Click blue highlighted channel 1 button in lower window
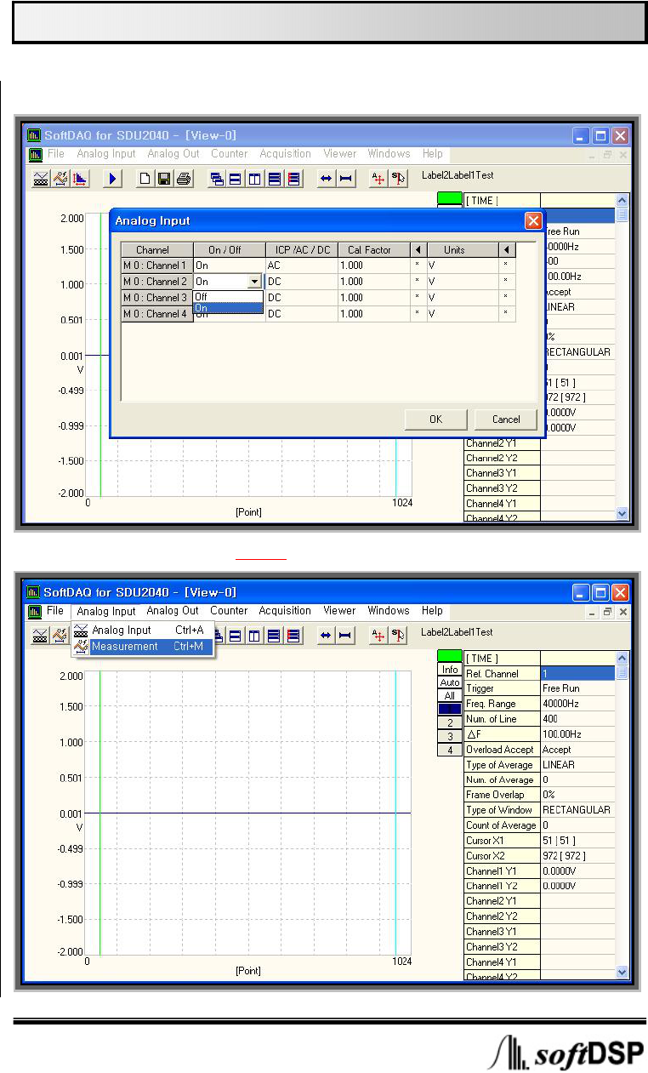The height and width of the screenshot is (1073, 648). click(x=450, y=709)
